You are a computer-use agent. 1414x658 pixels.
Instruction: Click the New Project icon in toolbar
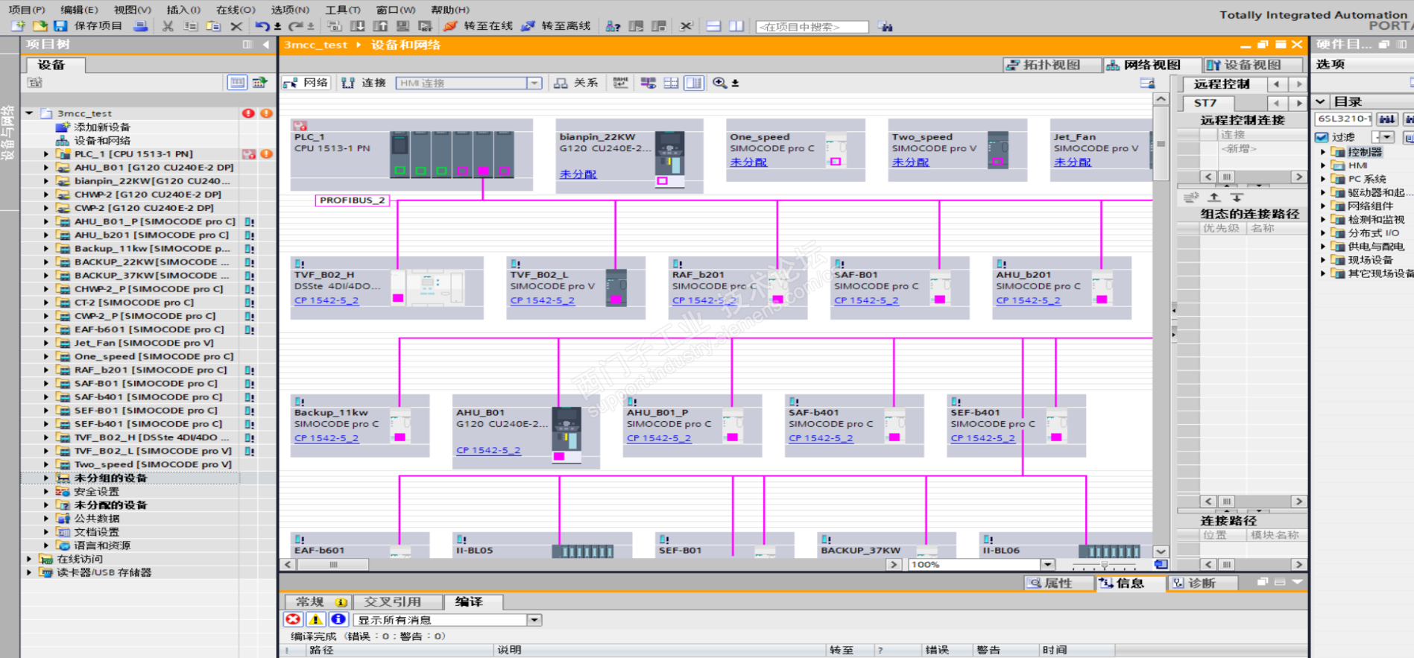tap(17, 26)
